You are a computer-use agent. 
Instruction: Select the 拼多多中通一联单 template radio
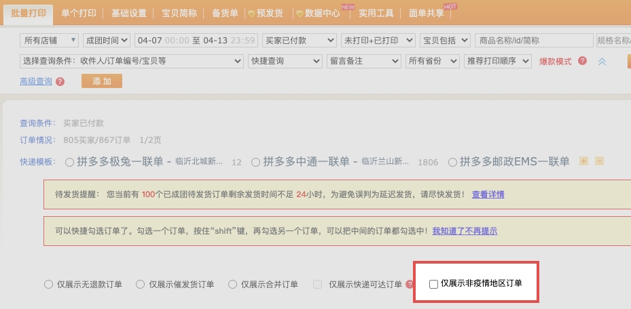(x=255, y=162)
